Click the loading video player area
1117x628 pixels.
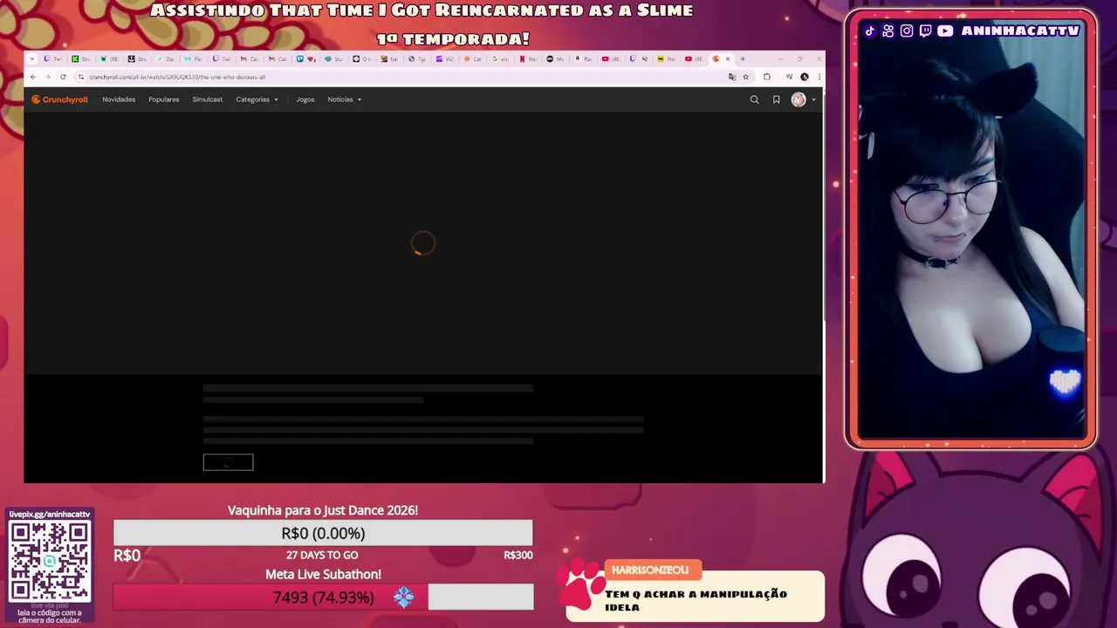pyautogui.click(x=423, y=243)
